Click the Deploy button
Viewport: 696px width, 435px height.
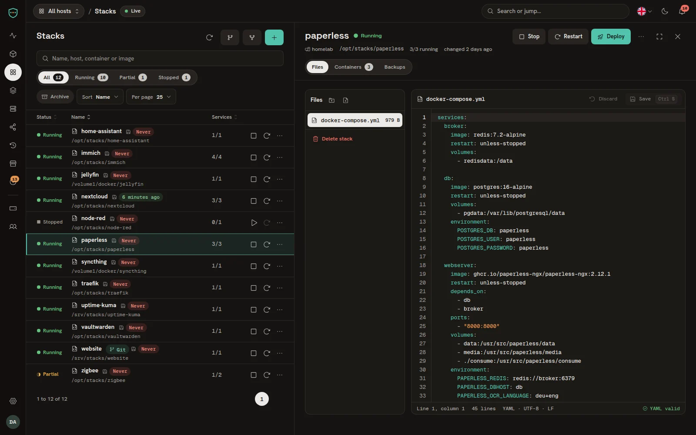point(611,37)
